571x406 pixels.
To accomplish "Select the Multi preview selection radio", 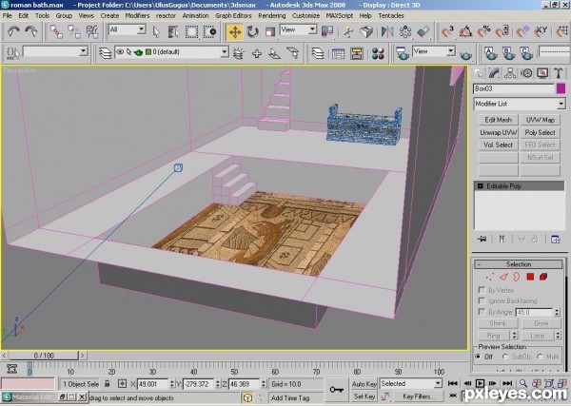I will (540, 357).
